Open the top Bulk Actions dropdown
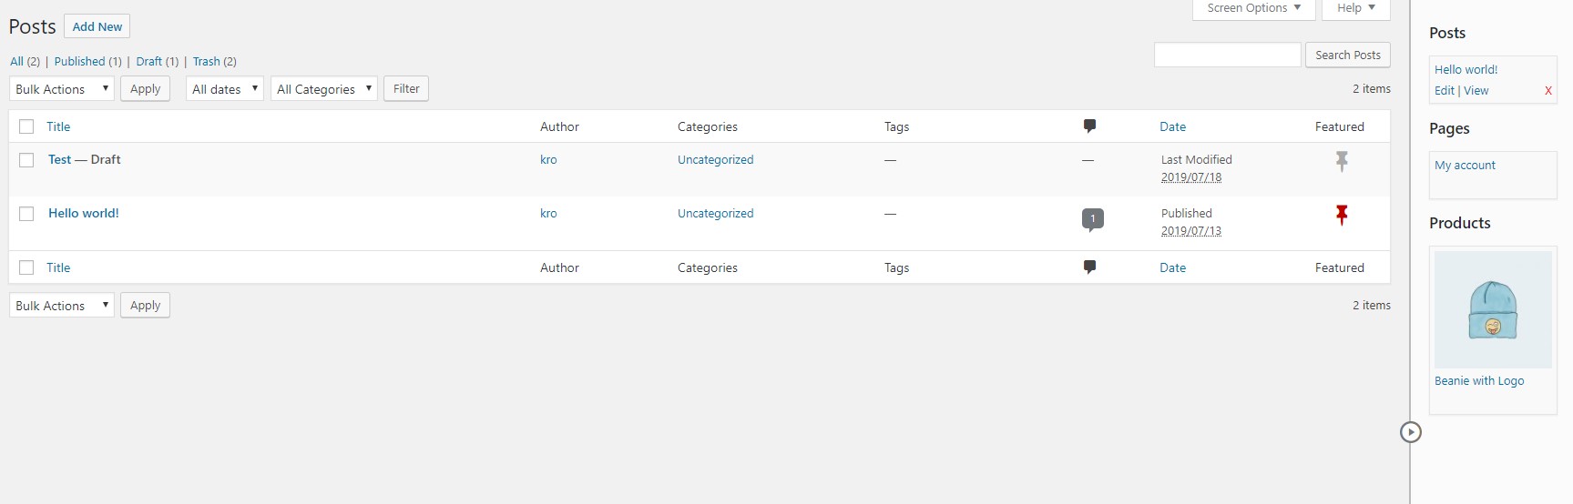1573x504 pixels. (62, 89)
